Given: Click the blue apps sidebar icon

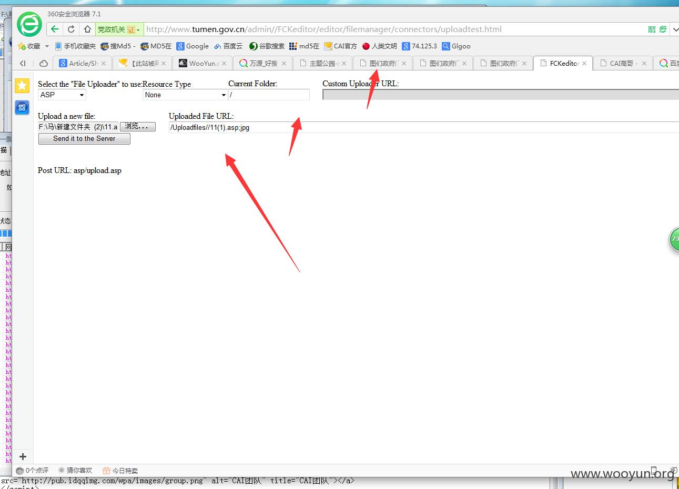Looking at the screenshot, I should pos(22,108).
